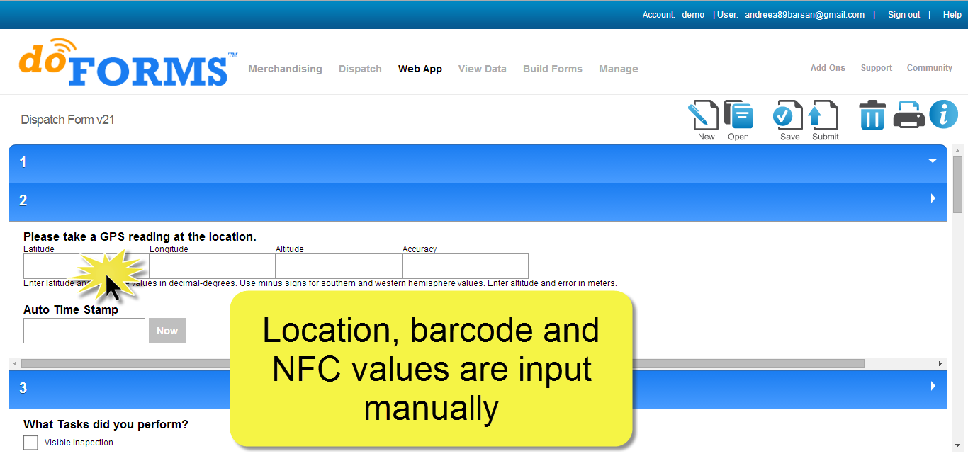Click the section 2 header number
This screenshot has width=968, height=456.
pyautogui.click(x=23, y=200)
